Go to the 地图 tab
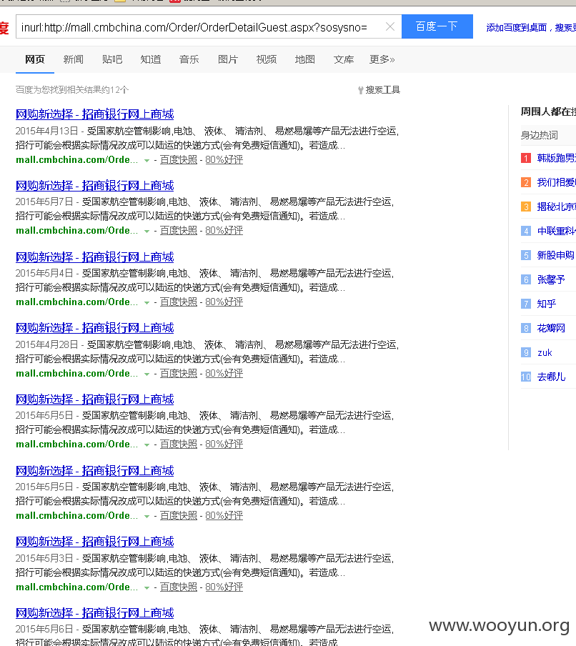This screenshot has width=576, height=646. (x=305, y=60)
